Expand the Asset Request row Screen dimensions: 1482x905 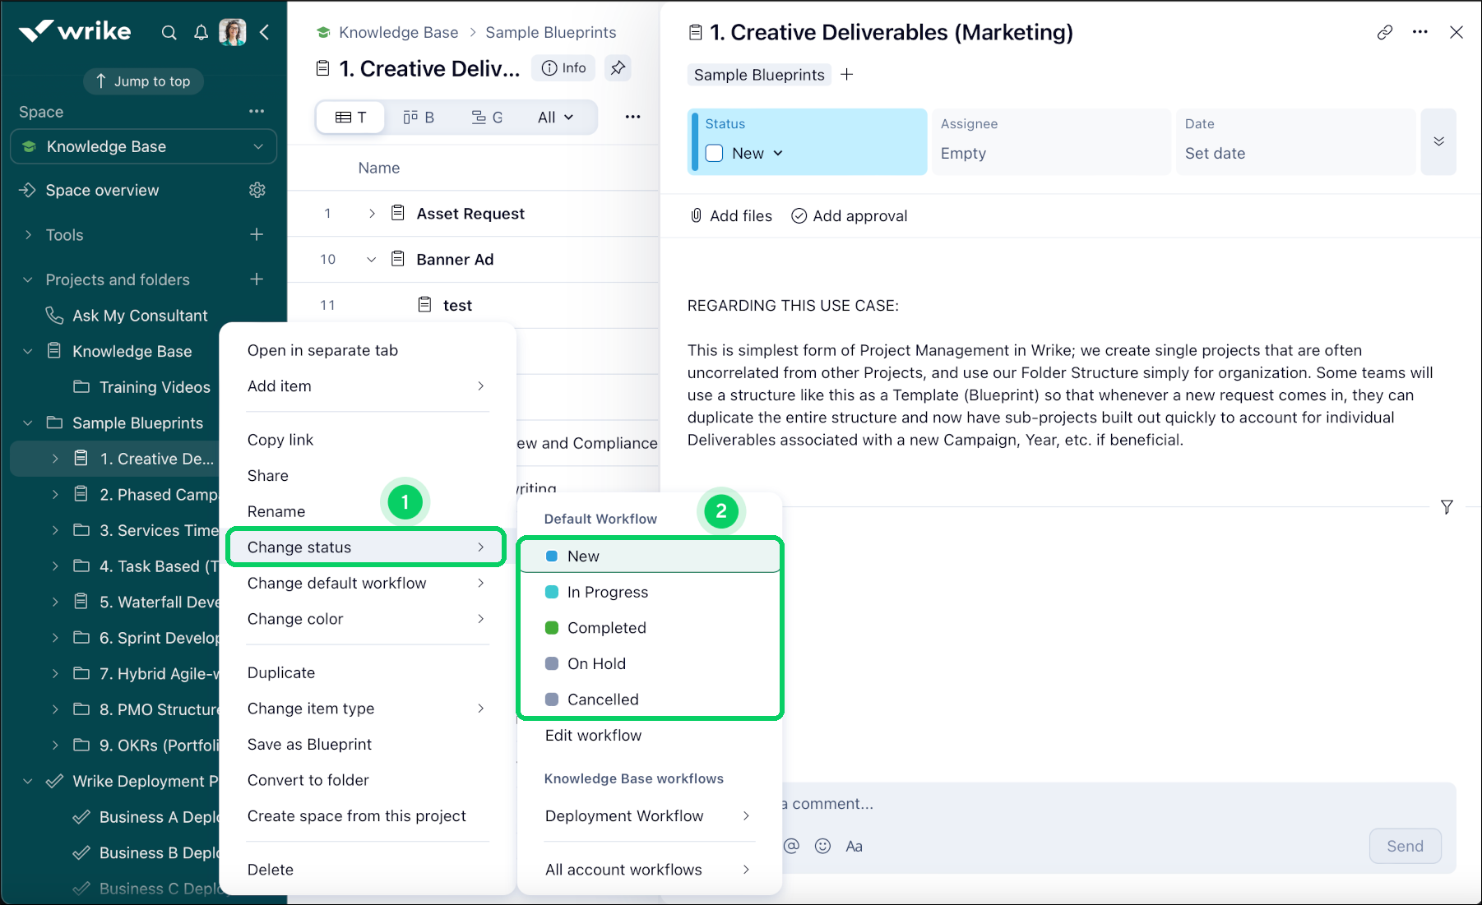pos(372,214)
